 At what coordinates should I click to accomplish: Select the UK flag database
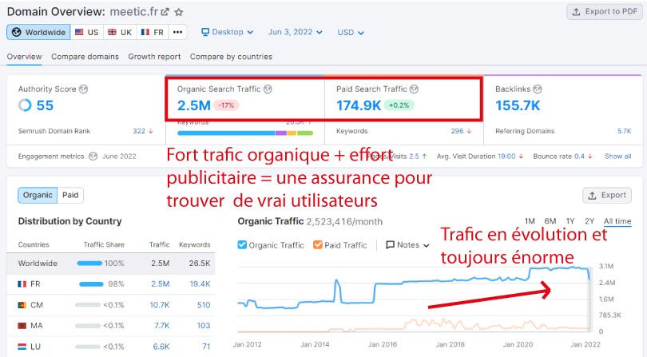click(120, 32)
